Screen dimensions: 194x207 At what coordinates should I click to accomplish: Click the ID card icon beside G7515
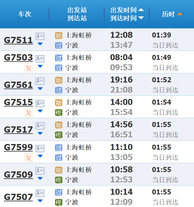click(x=40, y=103)
